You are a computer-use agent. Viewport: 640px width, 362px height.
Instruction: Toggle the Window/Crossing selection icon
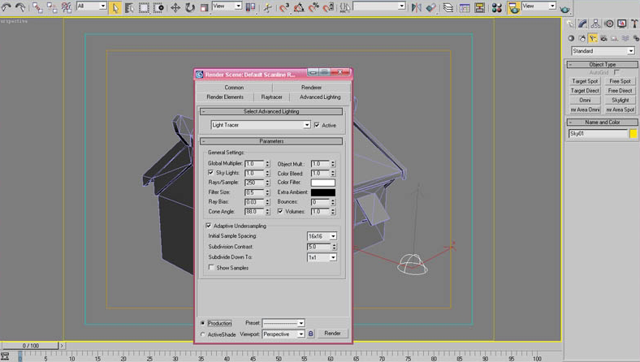pos(158,8)
